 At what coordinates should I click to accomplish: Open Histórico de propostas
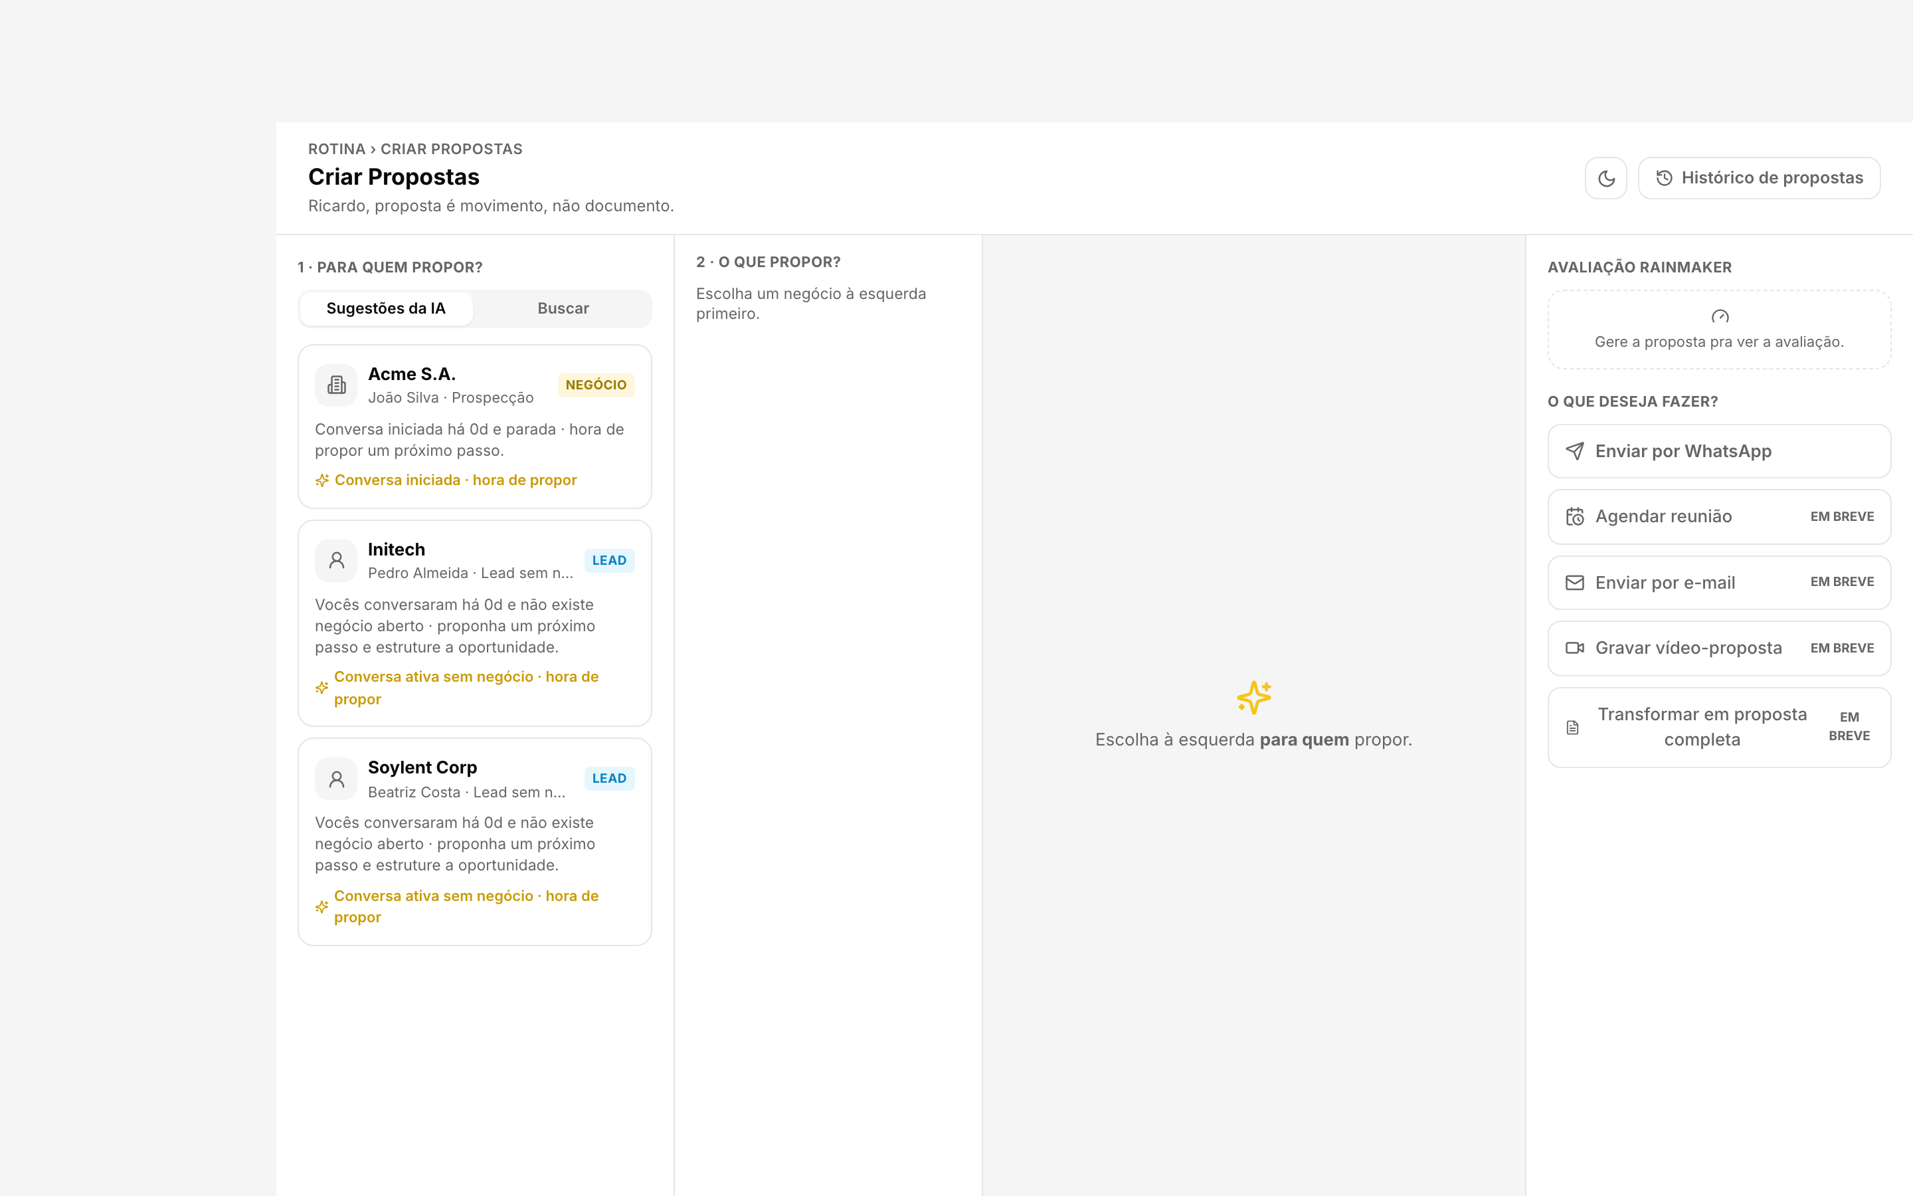click(1759, 178)
